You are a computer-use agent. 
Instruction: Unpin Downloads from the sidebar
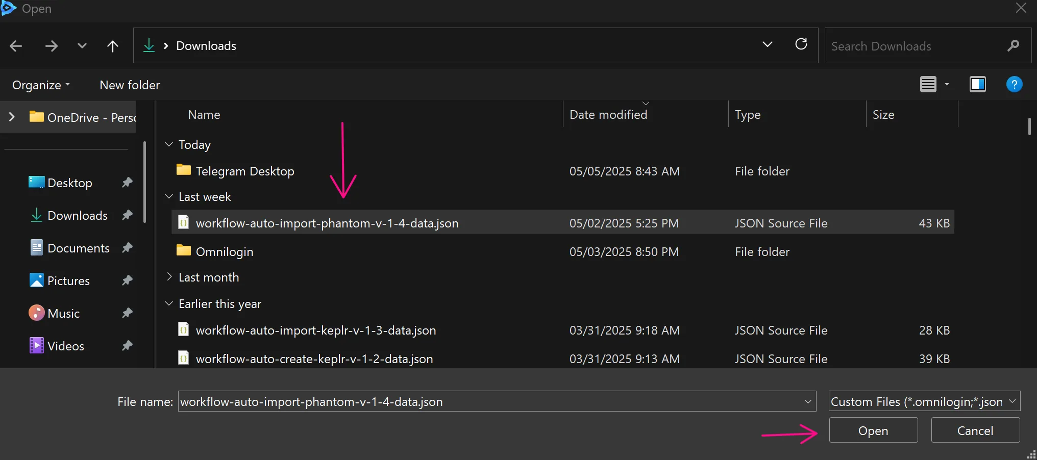[x=127, y=215]
